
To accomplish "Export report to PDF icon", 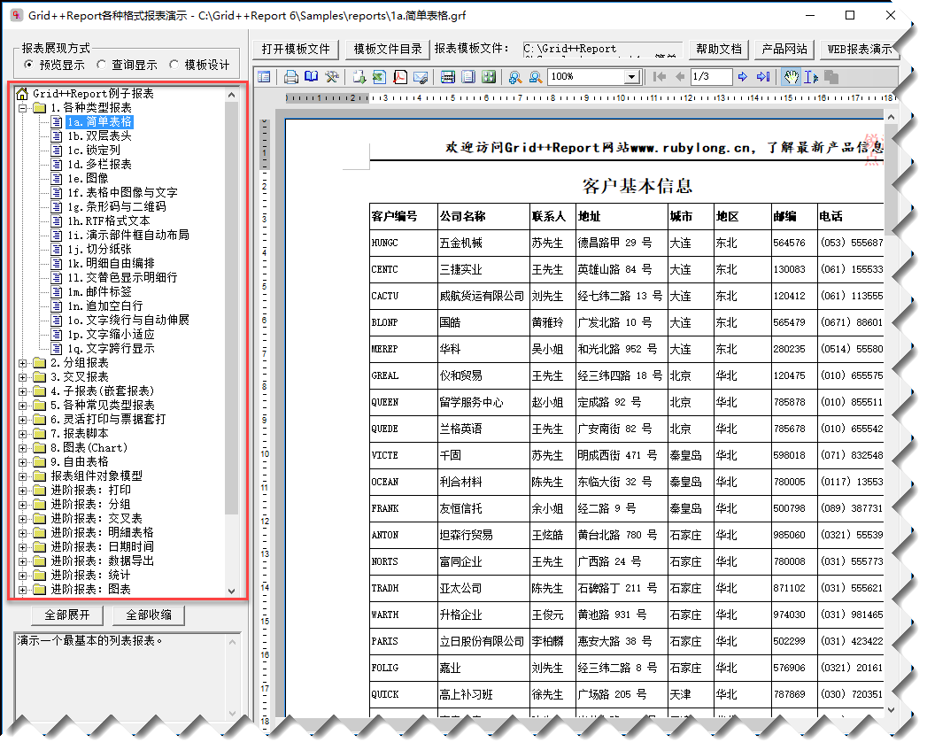I will [x=400, y=77].
